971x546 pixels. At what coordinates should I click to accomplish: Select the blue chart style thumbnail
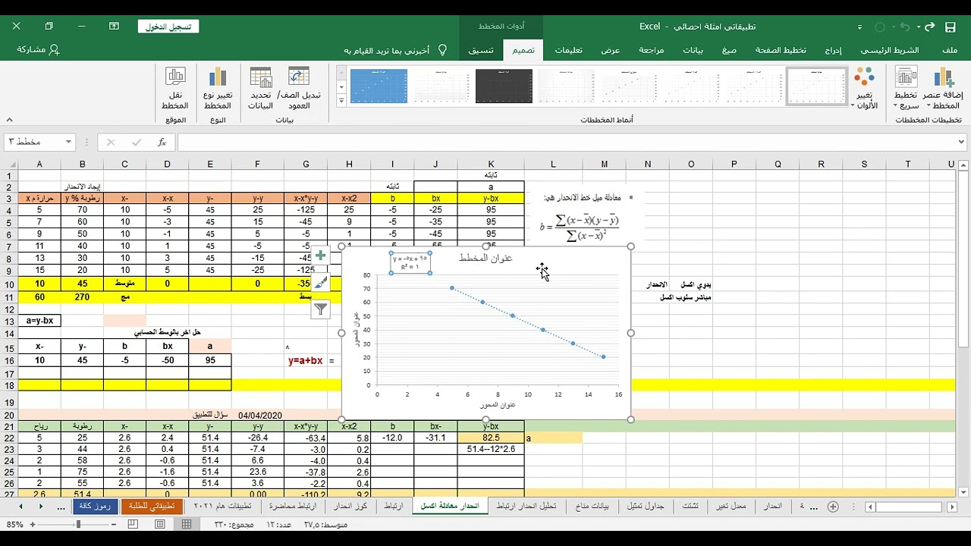tap(379, 86)
